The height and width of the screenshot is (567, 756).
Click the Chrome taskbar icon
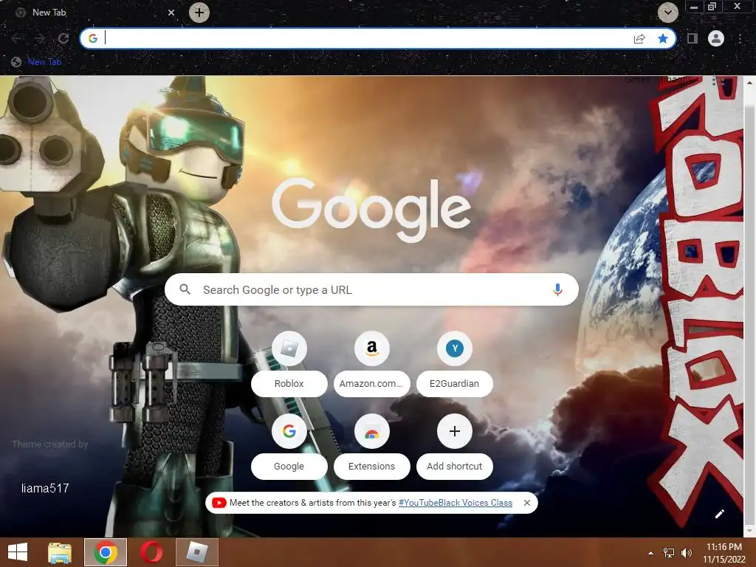[x=106, y=552]
